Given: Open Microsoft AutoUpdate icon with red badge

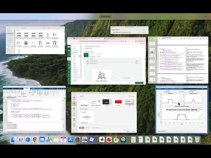Looking at the screenshot, I should (x=116, y=140).
